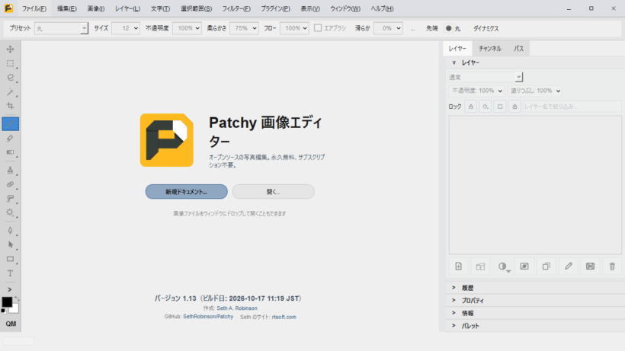Open the foreground black color swatch
Image resolution: width=625 pixels, height=351 pixels.
tap(7, 302)
